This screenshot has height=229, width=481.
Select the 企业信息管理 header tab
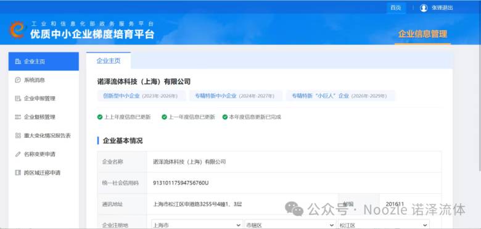click(422, 34)
